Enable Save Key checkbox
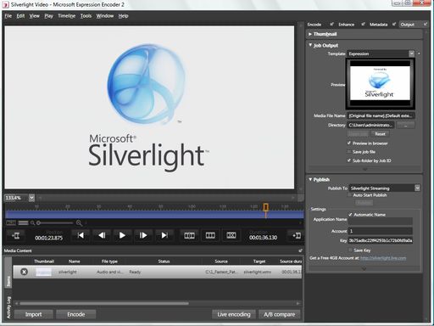 350,250
